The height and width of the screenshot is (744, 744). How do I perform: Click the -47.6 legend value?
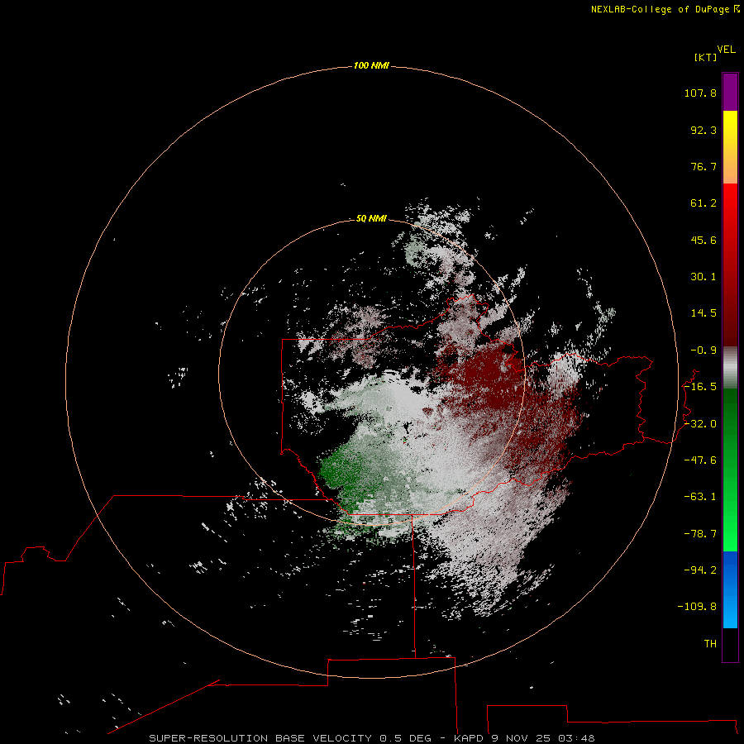click(x=700, y=460)
